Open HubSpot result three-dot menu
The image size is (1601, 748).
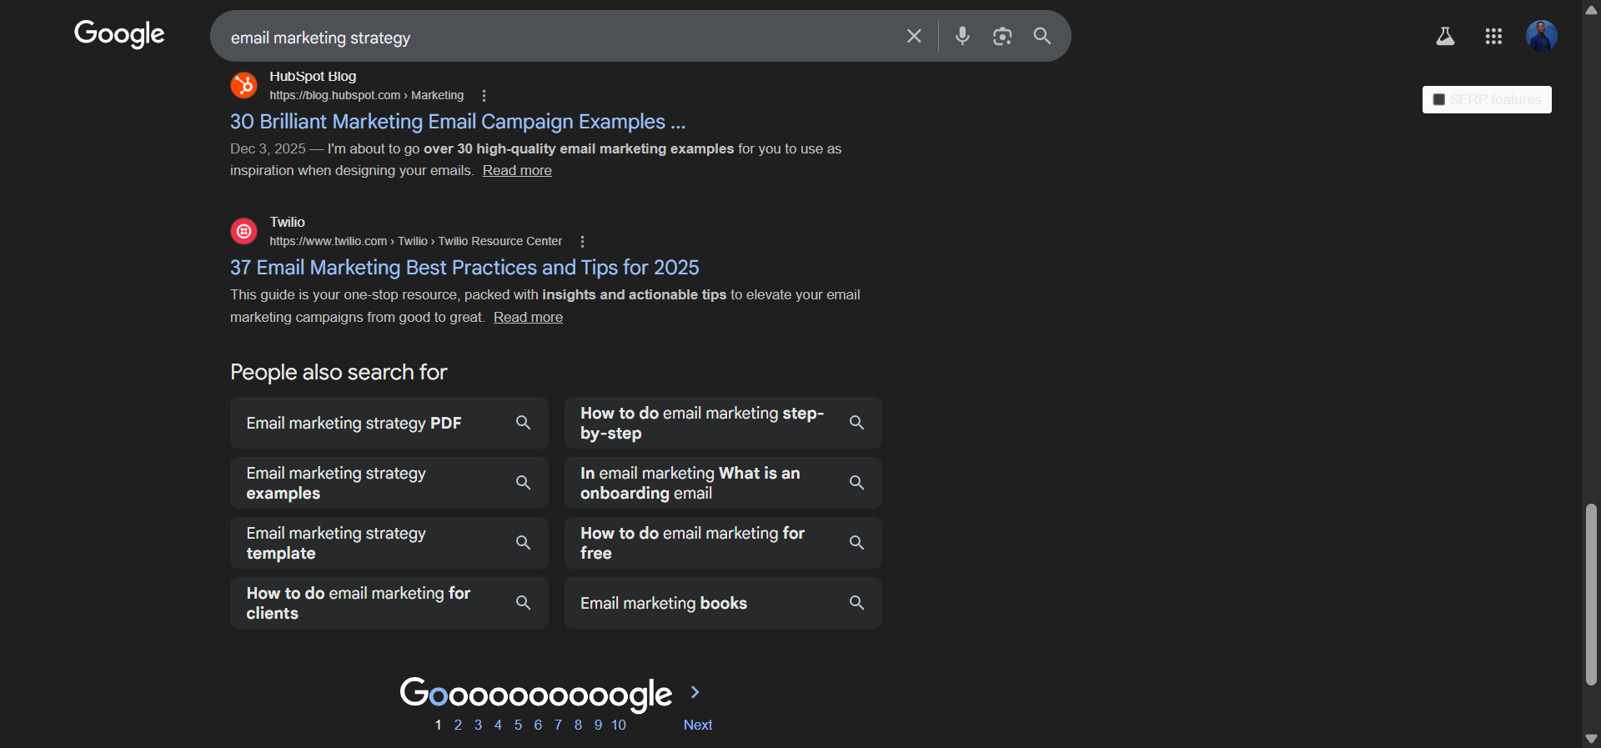pos(484,95)
